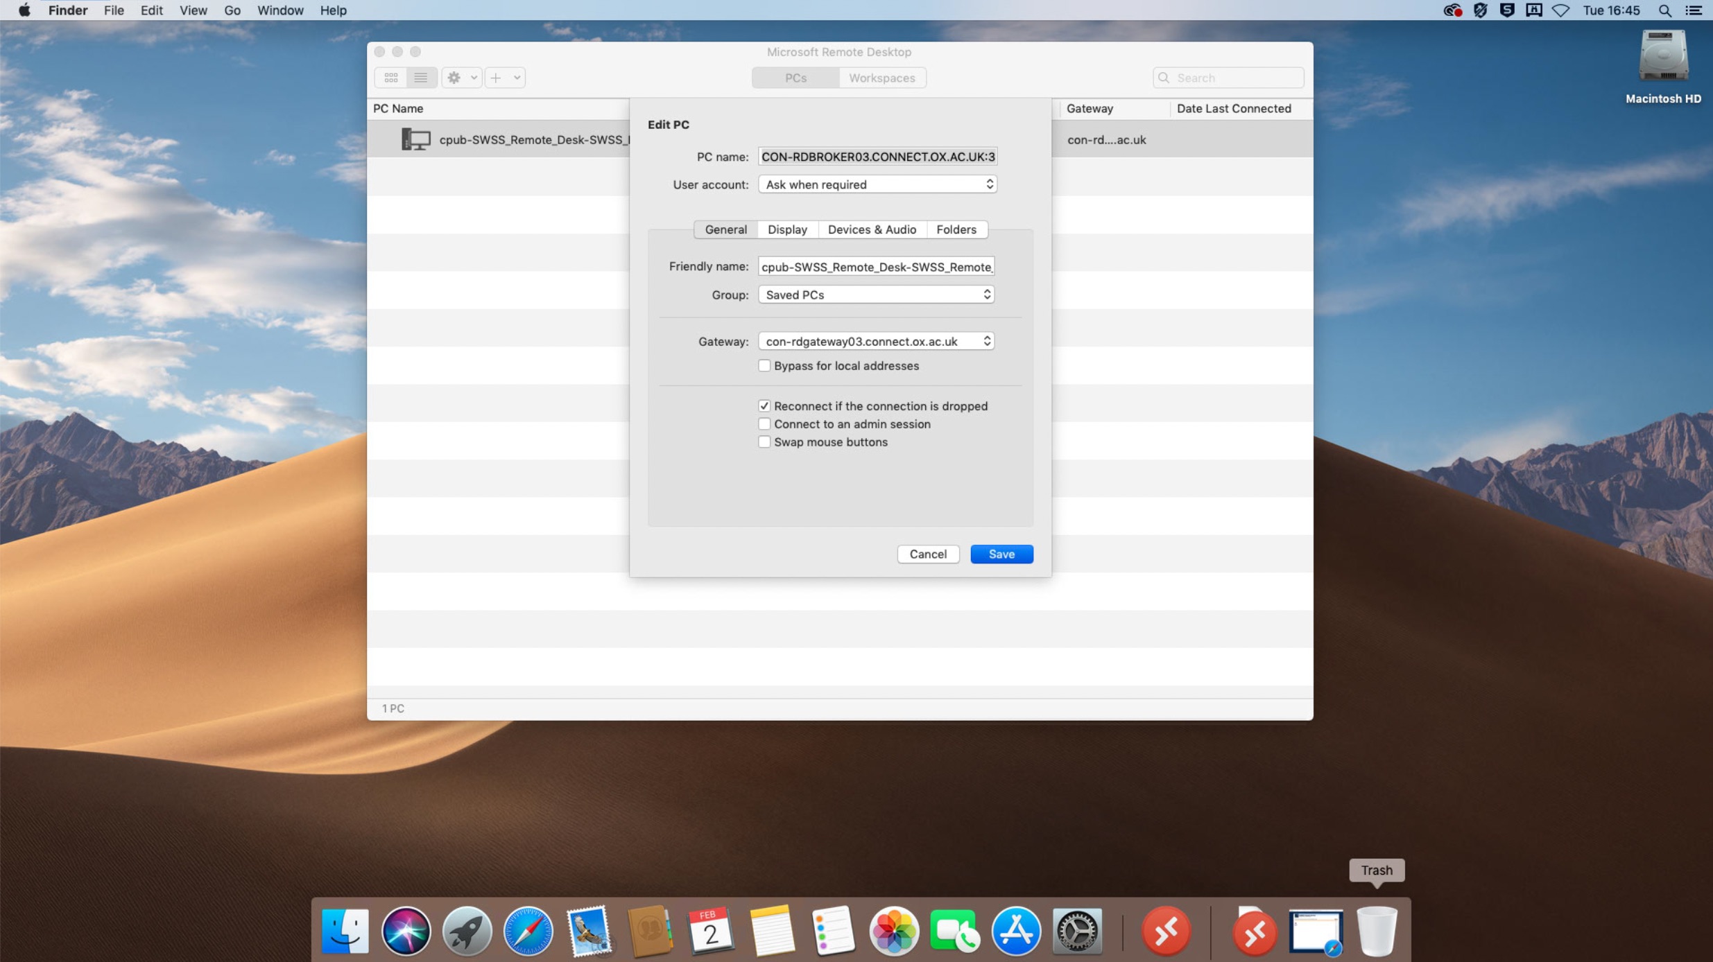The width and height of the screenshot is (1713, 962).
Task: Click the Save button
Action: pos(1001,554)
